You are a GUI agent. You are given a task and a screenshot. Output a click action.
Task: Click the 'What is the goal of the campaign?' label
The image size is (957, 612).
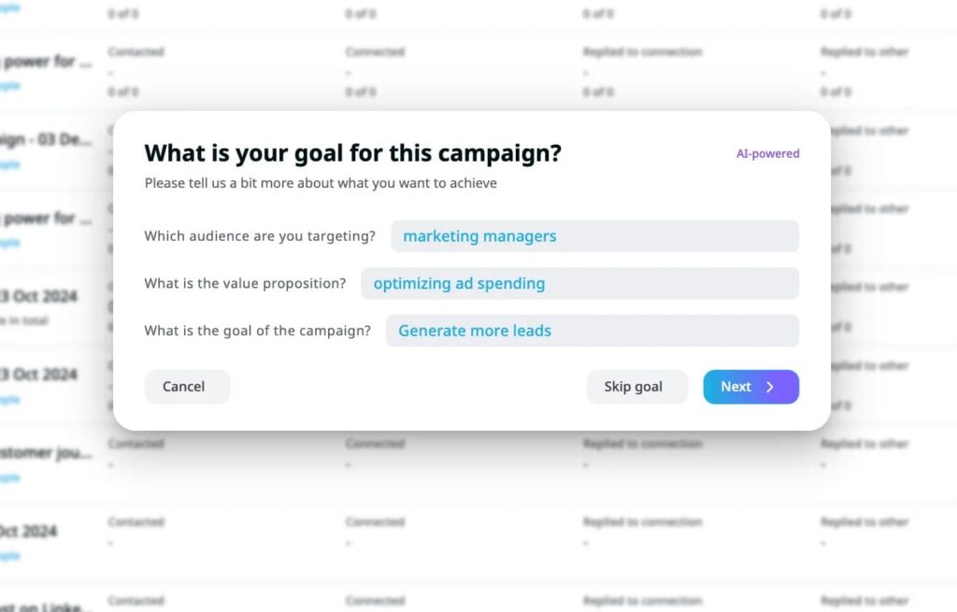(x=258, y=330)
